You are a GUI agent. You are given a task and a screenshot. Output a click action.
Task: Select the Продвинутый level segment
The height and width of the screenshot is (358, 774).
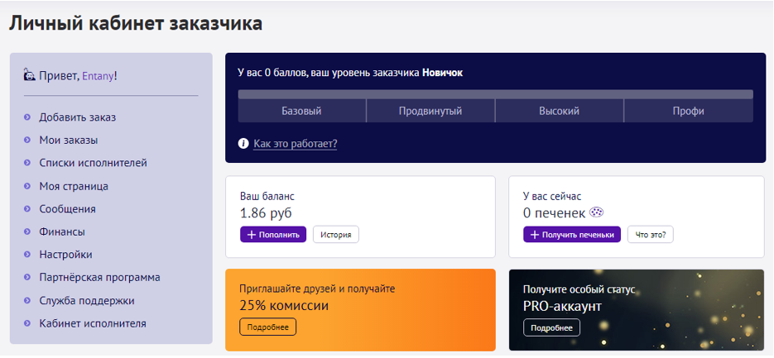pyautogui.click(x=430, y=111)
